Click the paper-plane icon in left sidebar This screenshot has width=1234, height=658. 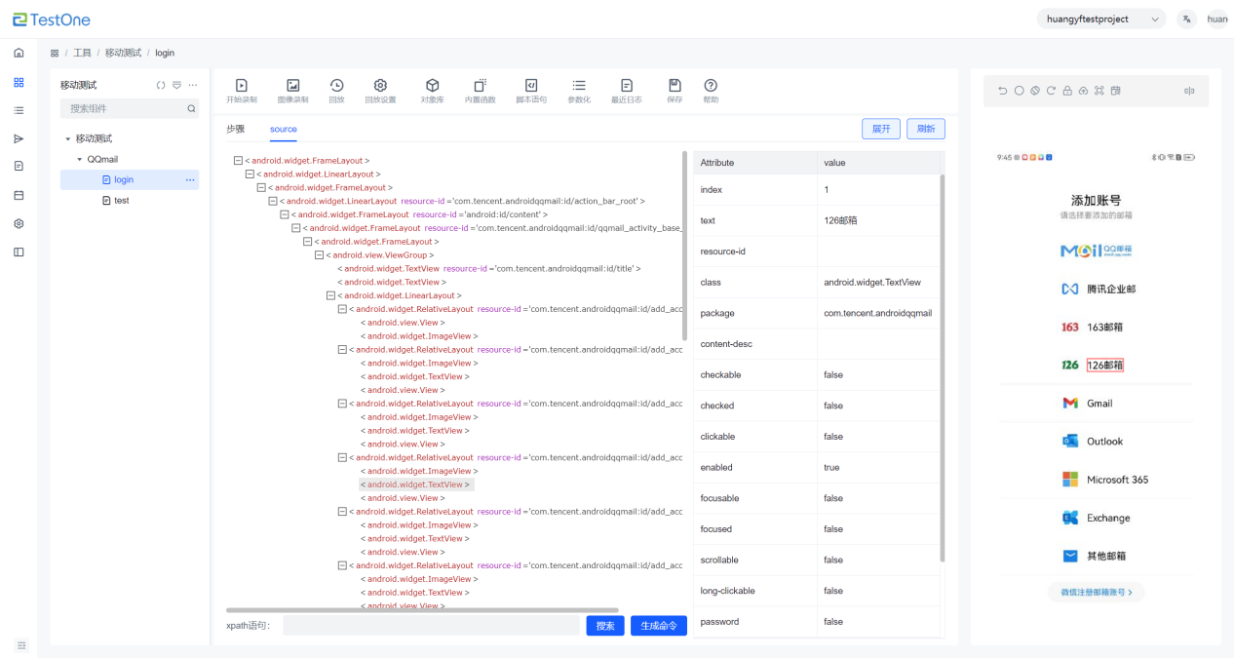(x=19, y=138)
